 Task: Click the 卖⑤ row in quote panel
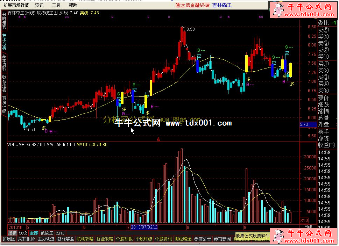tap(327, 30)
